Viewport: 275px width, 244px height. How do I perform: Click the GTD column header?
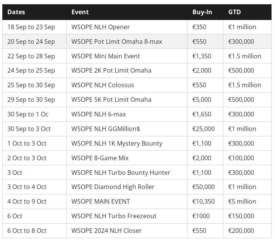(x=235, y=12)
